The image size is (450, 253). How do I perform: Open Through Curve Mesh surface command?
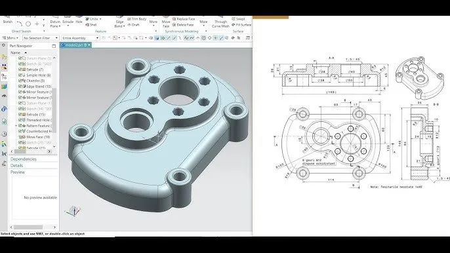(x=220, y=22)
